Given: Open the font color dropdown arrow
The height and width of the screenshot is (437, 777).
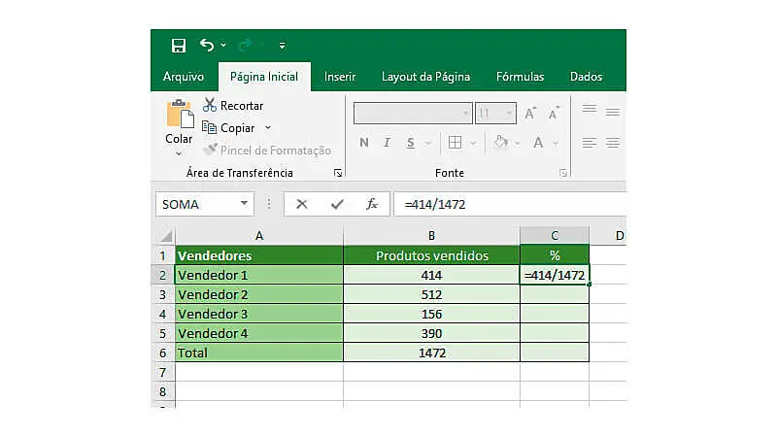Looking at the screenshot, I should click(556, 143).
